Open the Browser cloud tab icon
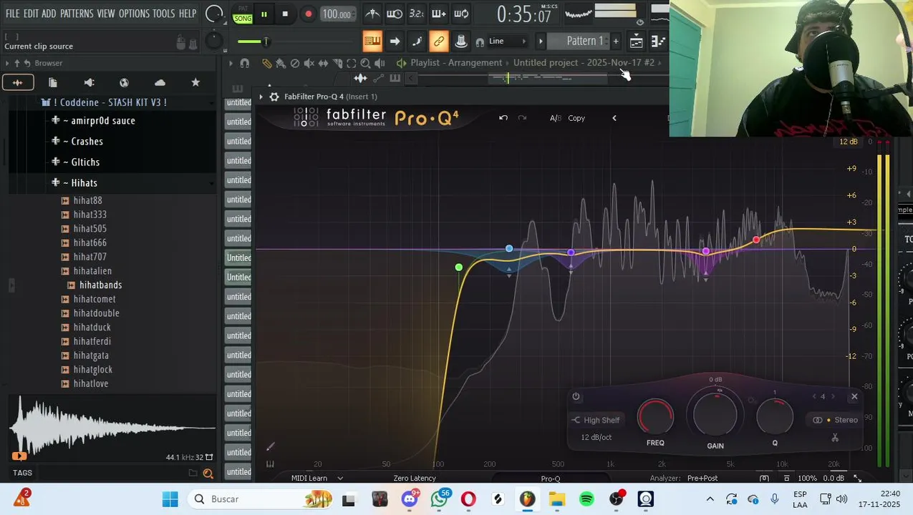 [x=160, y=82]
